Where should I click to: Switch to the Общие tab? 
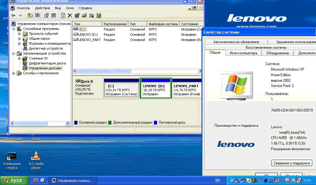point(215,52)
